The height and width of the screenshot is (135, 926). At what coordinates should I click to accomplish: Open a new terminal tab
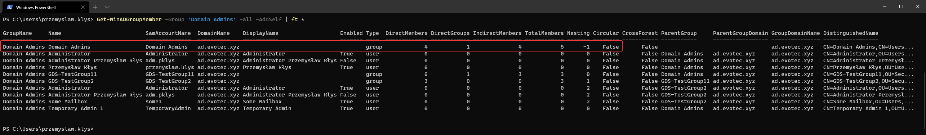[95, 7]
